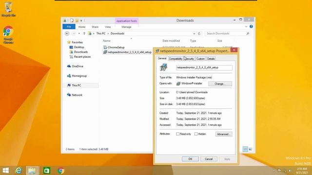Switch to Details view layout icon
312x175 pixels.
(x=245, y=149)
